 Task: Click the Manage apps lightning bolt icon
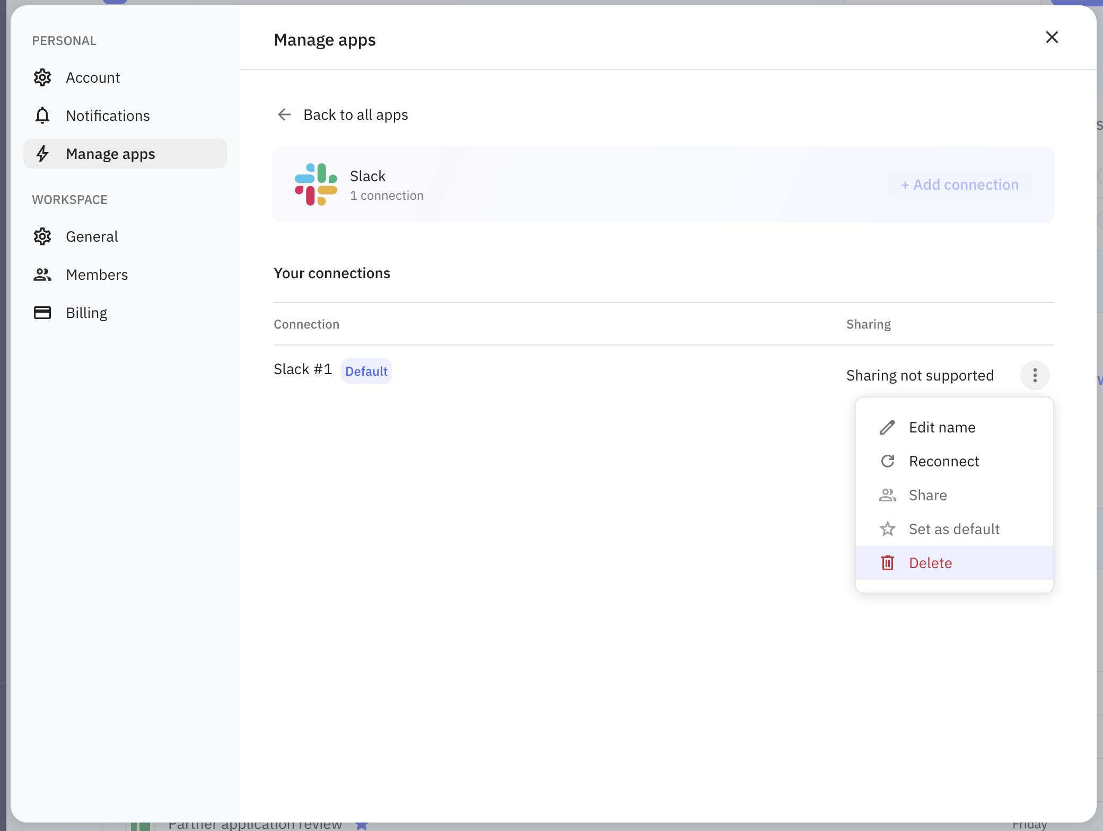pos(42,154)
